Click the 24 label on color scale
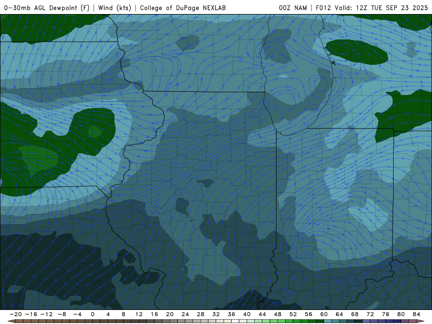This screenshot has height=324, width=432. 185,314
